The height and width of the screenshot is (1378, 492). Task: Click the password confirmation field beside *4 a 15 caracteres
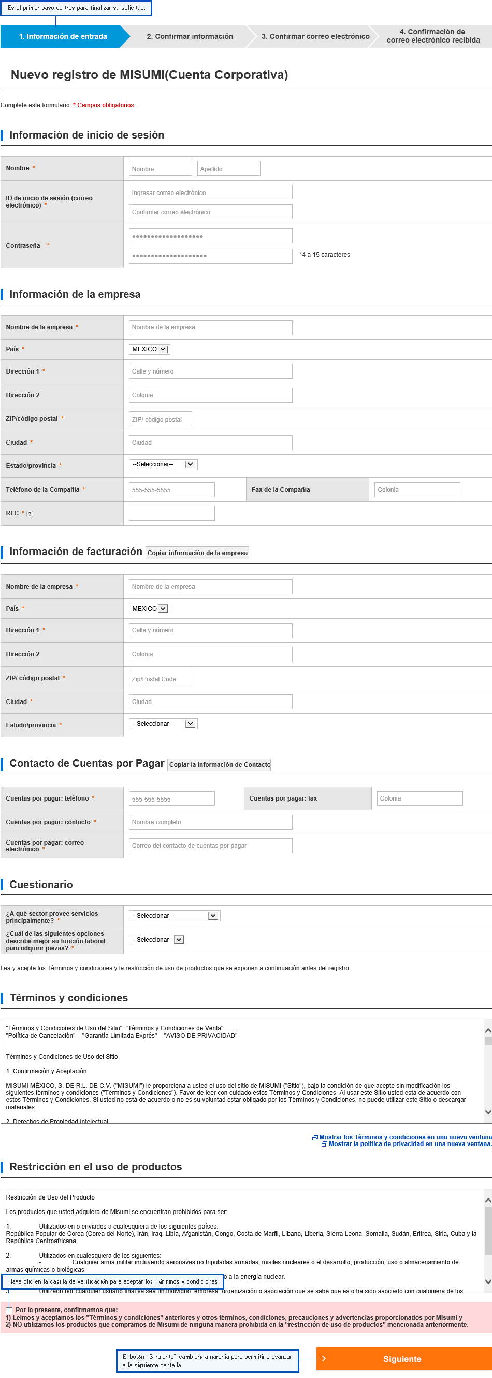[x=210, y=256]
